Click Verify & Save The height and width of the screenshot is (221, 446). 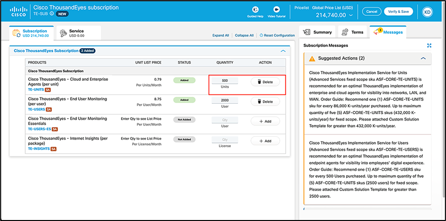(398, 12)
